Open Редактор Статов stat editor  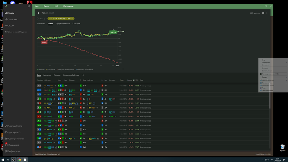[x=14, y=126]
